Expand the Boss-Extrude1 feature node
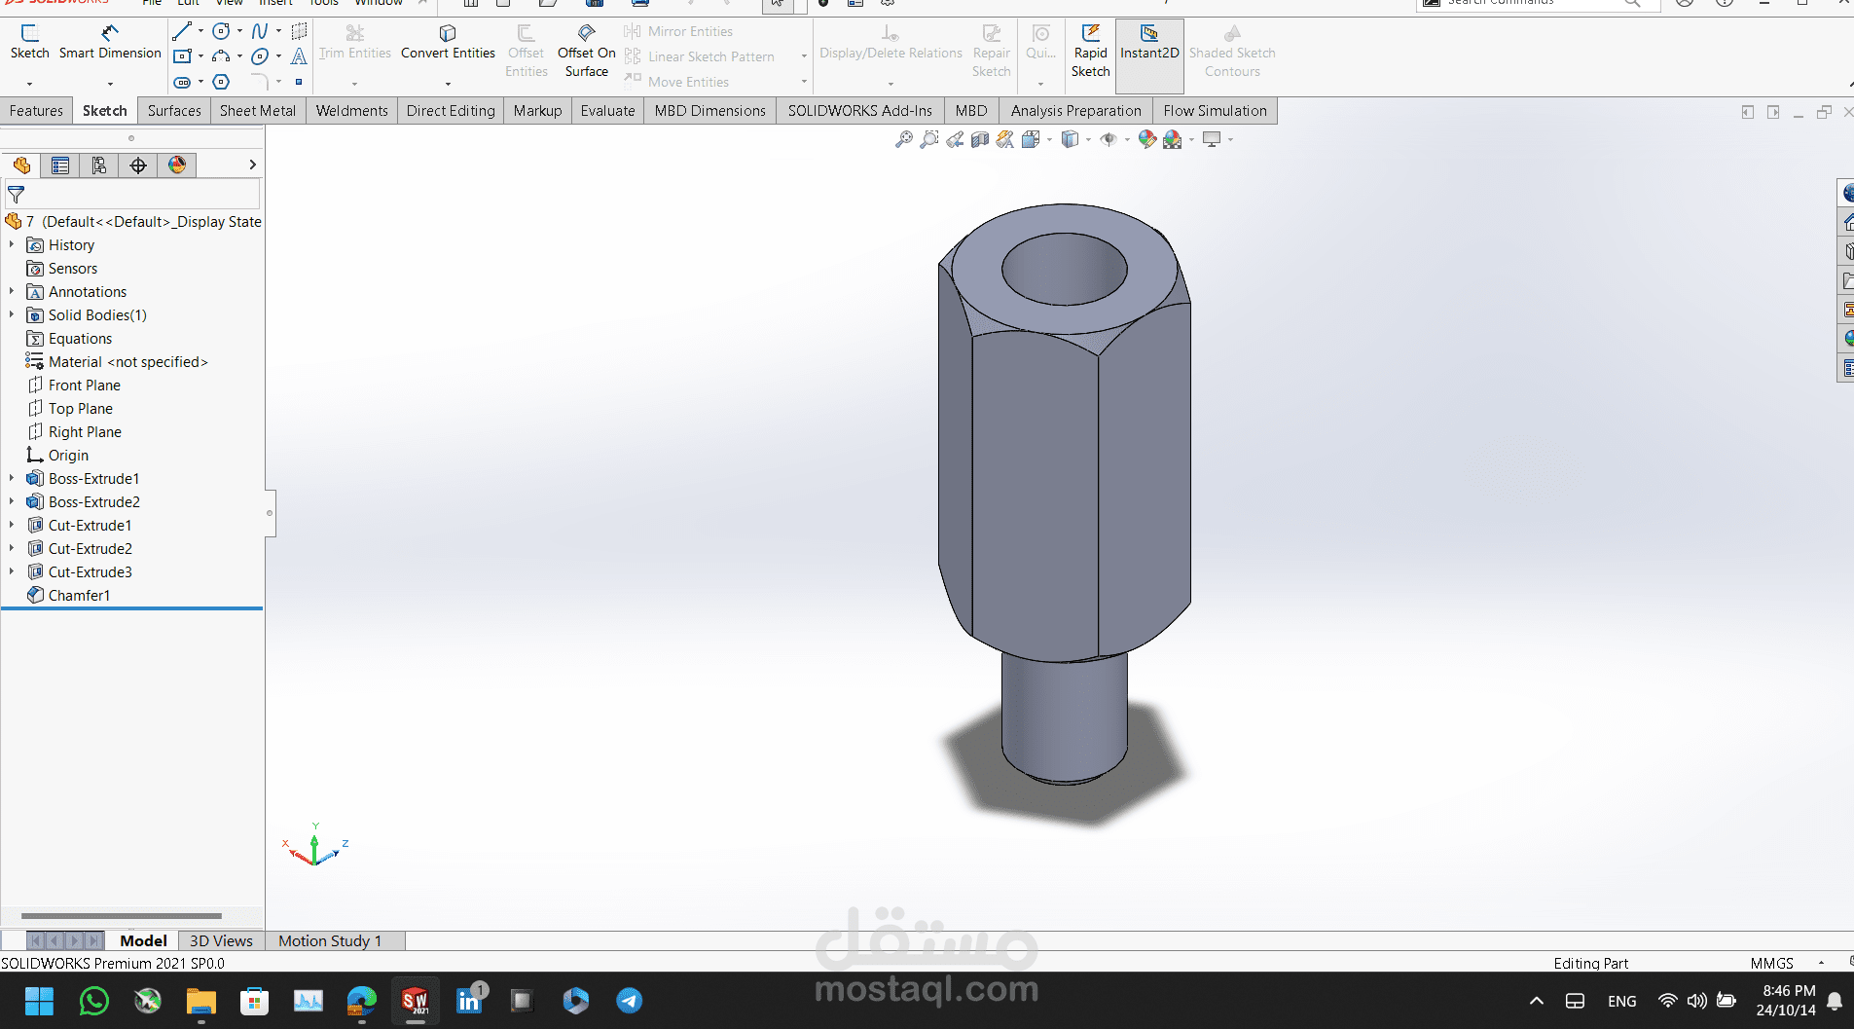The height and width of the screenshot is (1029, 1854). [12, 478]
